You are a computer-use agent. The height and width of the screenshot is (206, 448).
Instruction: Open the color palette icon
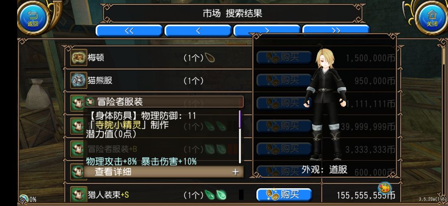point(385,188)
